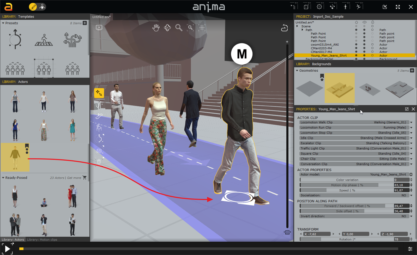Collapse the Geometries section
This screenshot has height=255, width=417.
297,71
